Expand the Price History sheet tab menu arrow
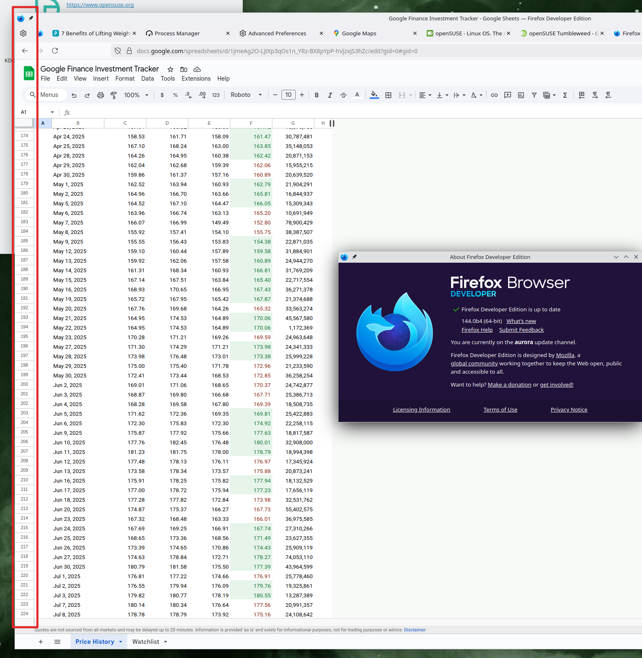Screen dimensions: 642x658 point(121,642)
